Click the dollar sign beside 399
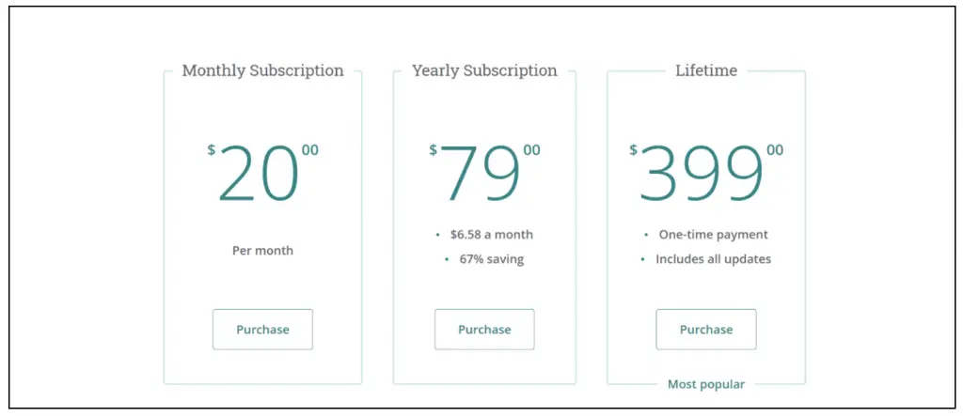Screen dimensions: 963x416 (x=633, y=149)
